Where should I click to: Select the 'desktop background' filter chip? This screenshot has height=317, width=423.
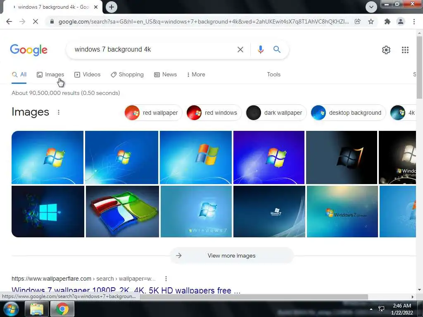[x=348, y=113]
